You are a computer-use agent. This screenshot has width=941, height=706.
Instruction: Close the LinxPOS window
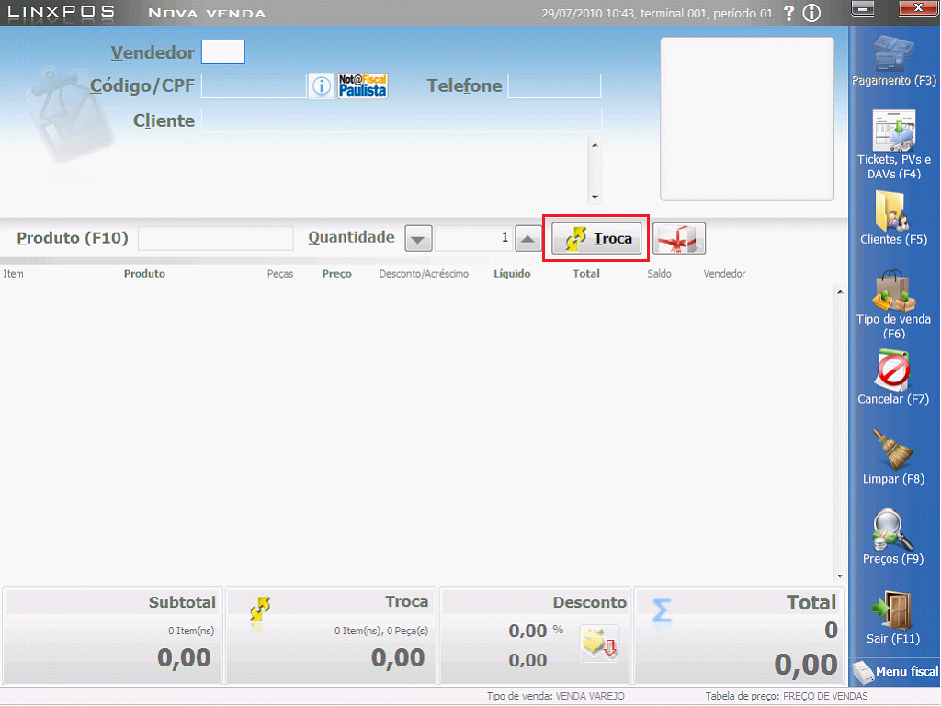pyautogui.click(x=918, y=7)
